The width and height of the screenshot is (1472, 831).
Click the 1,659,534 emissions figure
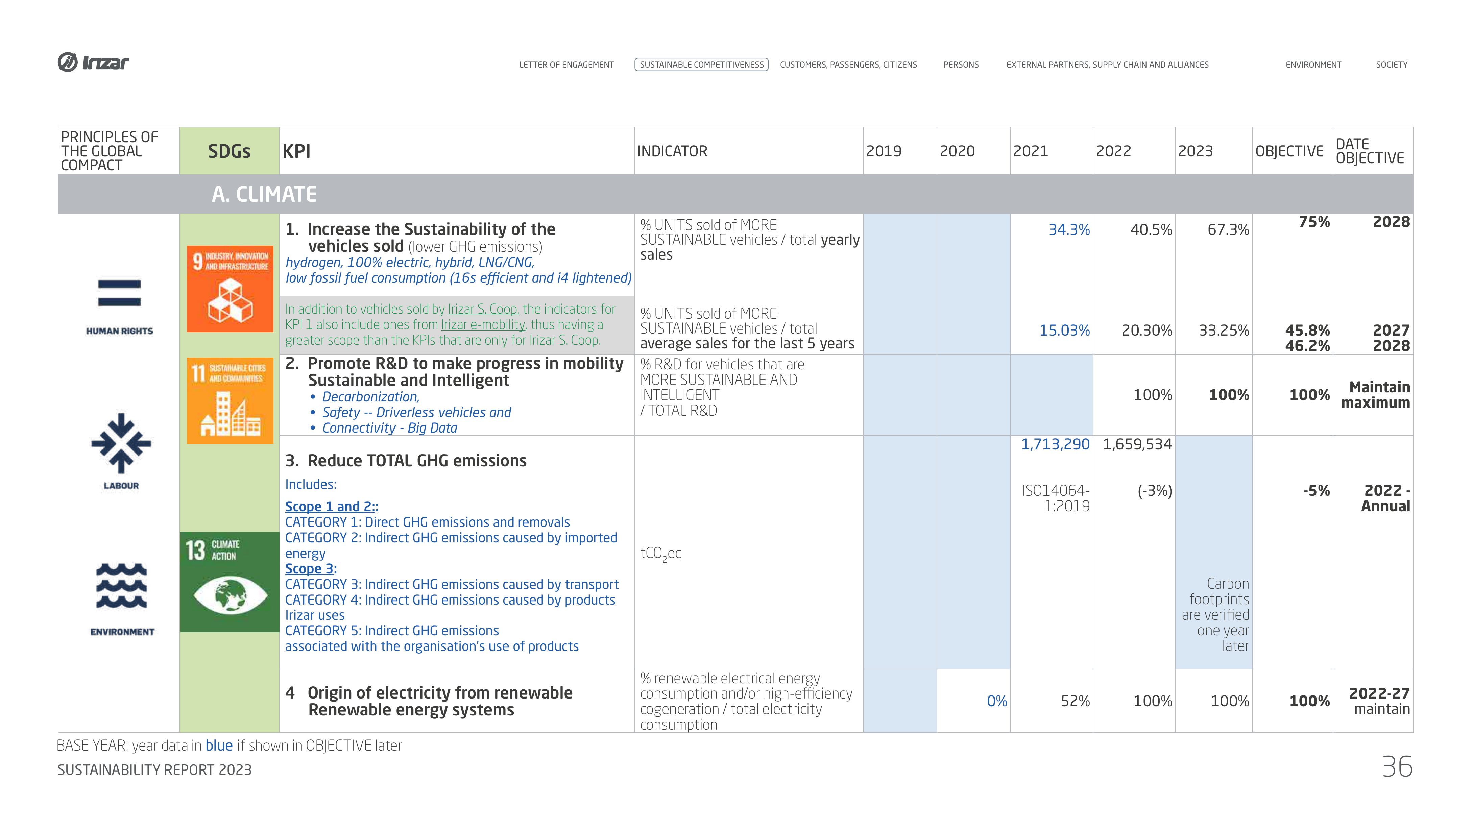[1137, 444]
